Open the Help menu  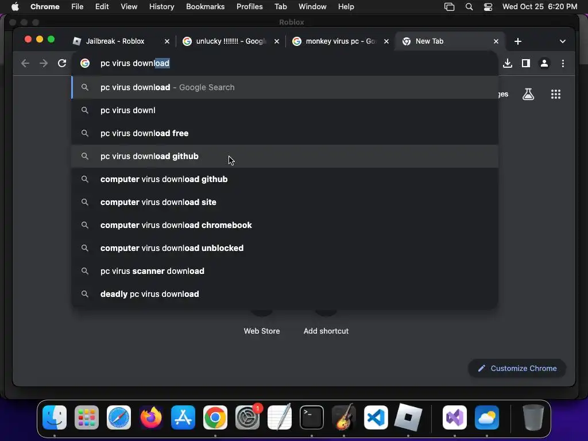(346, 7)
